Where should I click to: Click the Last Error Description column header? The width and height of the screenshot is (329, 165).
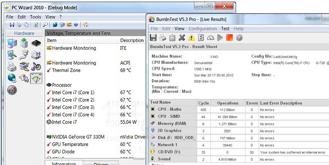294,103
